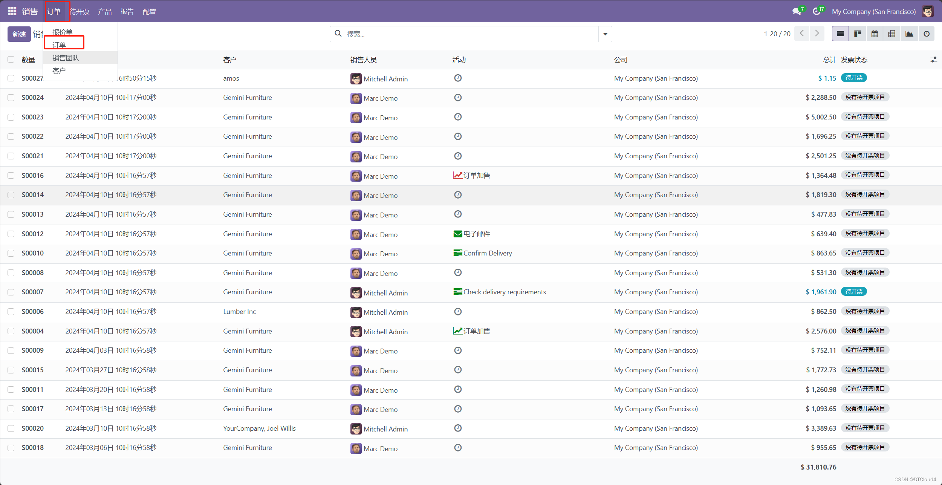Switch to activity clock view
Screen dimensions: 942x485
tap(926, 34)
